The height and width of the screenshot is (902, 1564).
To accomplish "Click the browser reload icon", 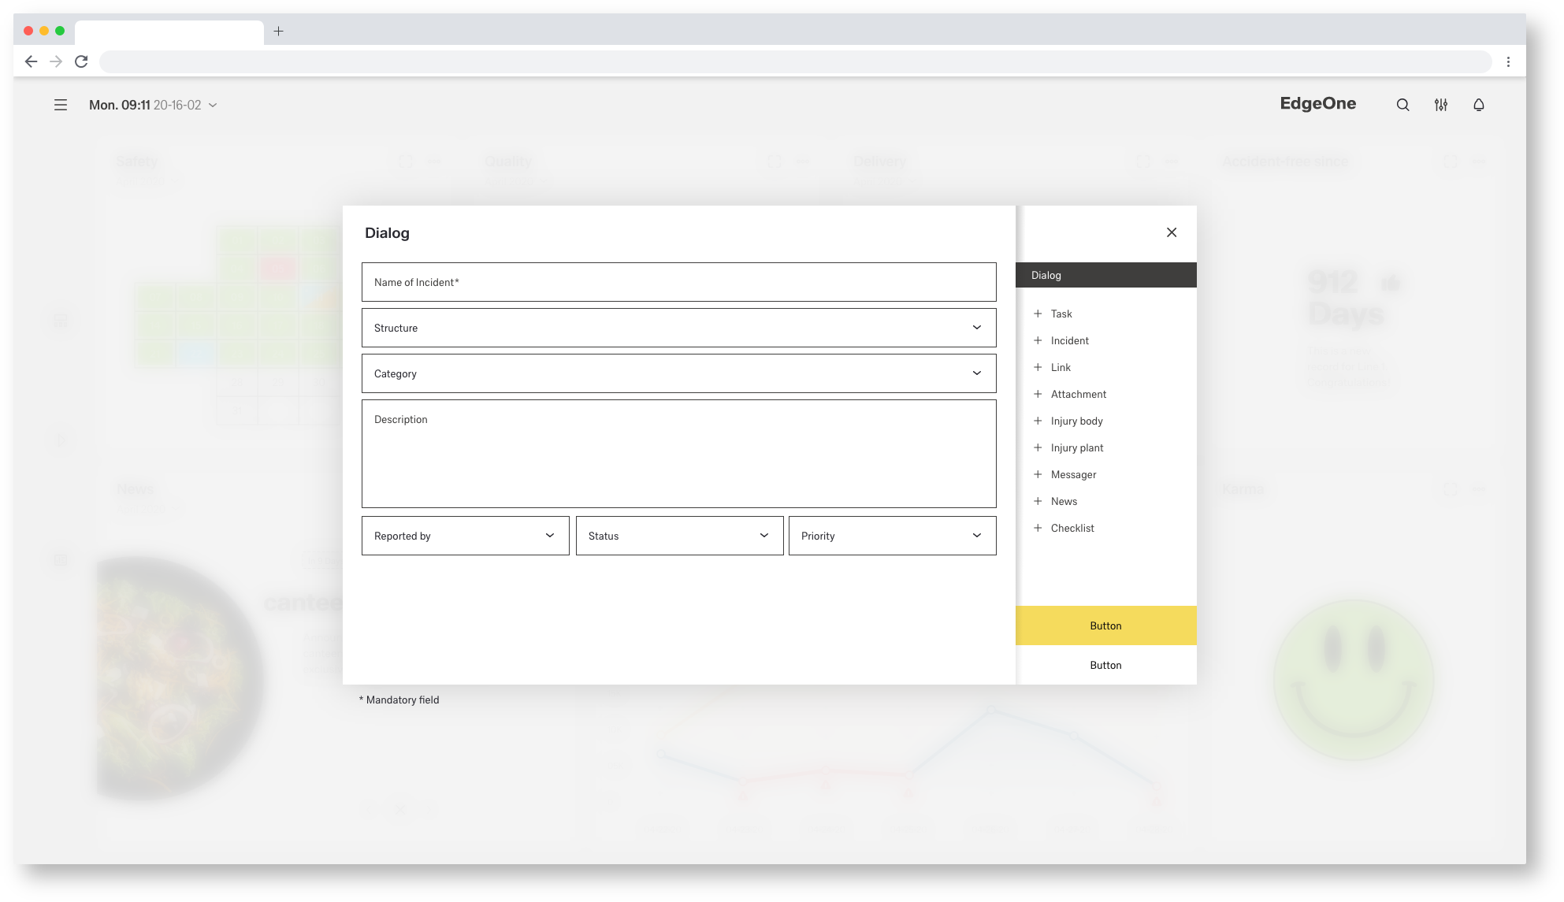I will [x=81, y=61].
